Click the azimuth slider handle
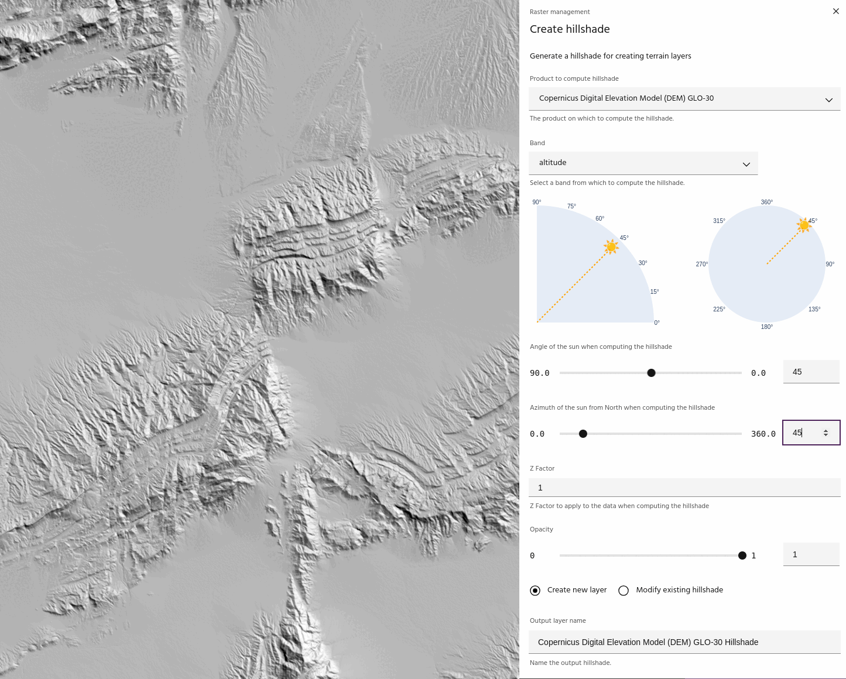This screenshot has height=679, width=846. (583, 434)
